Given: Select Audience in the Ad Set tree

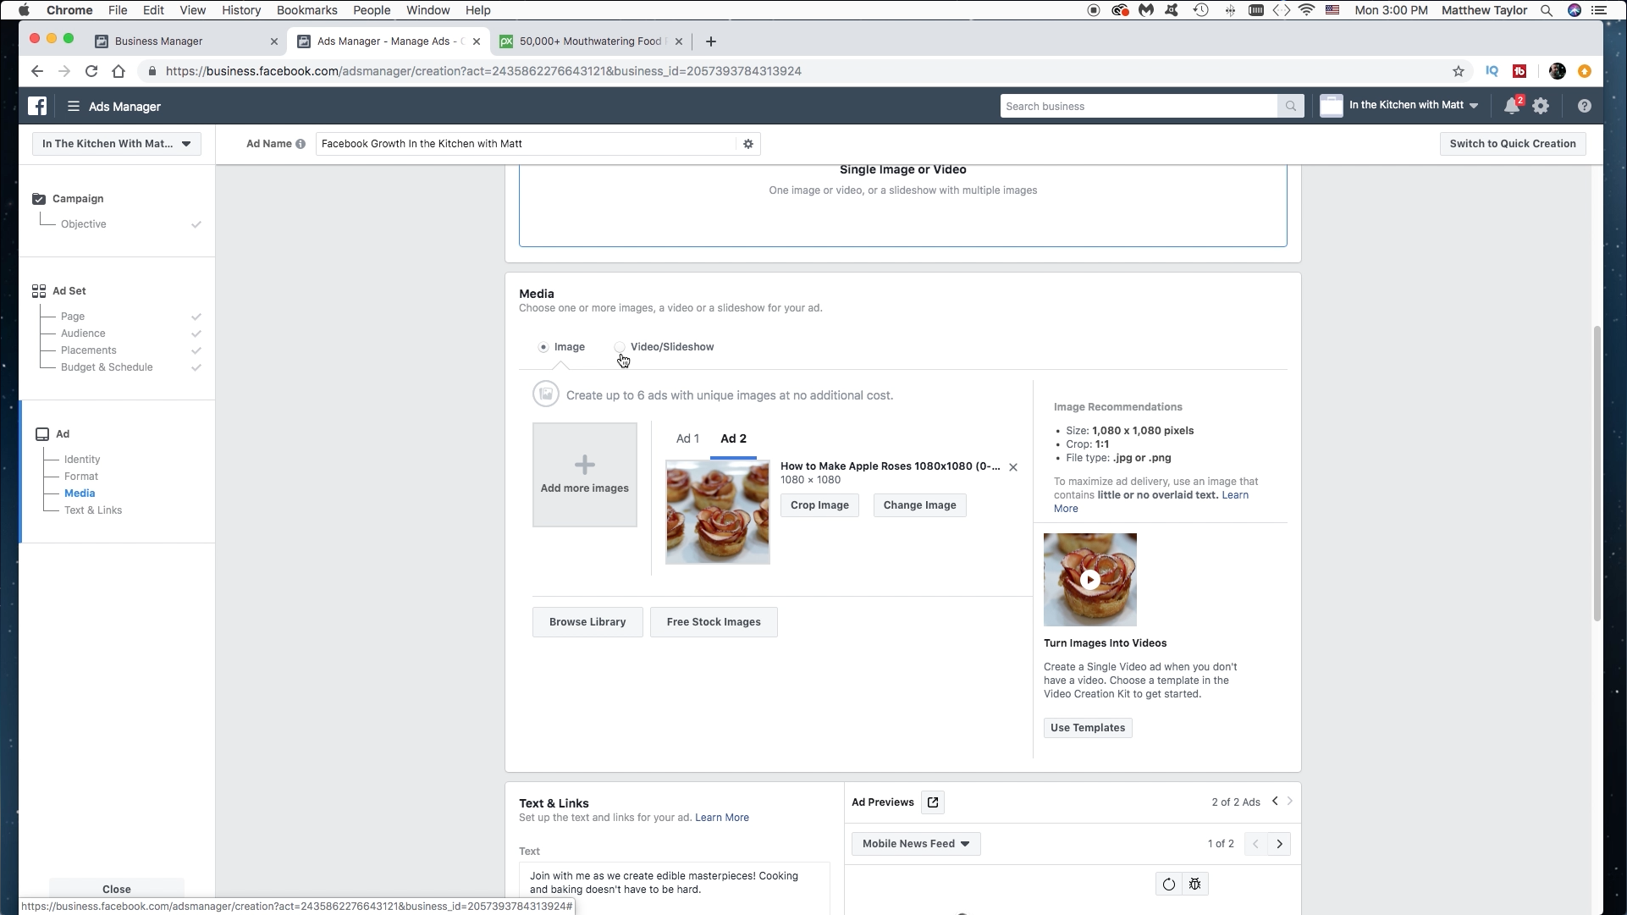Looking at the screenshot, I should pos(83,333).
